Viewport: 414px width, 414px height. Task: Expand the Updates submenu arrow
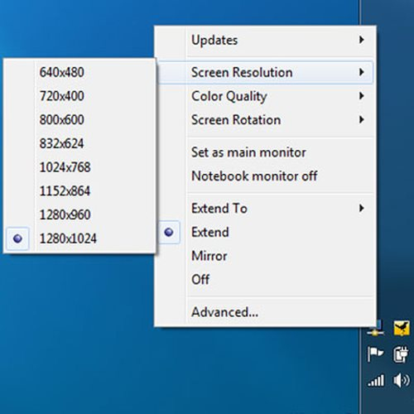[361, 40]
